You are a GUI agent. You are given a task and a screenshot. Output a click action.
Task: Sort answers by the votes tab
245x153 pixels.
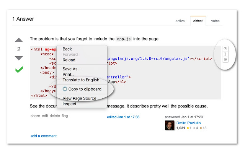click(x=215, y=21)
